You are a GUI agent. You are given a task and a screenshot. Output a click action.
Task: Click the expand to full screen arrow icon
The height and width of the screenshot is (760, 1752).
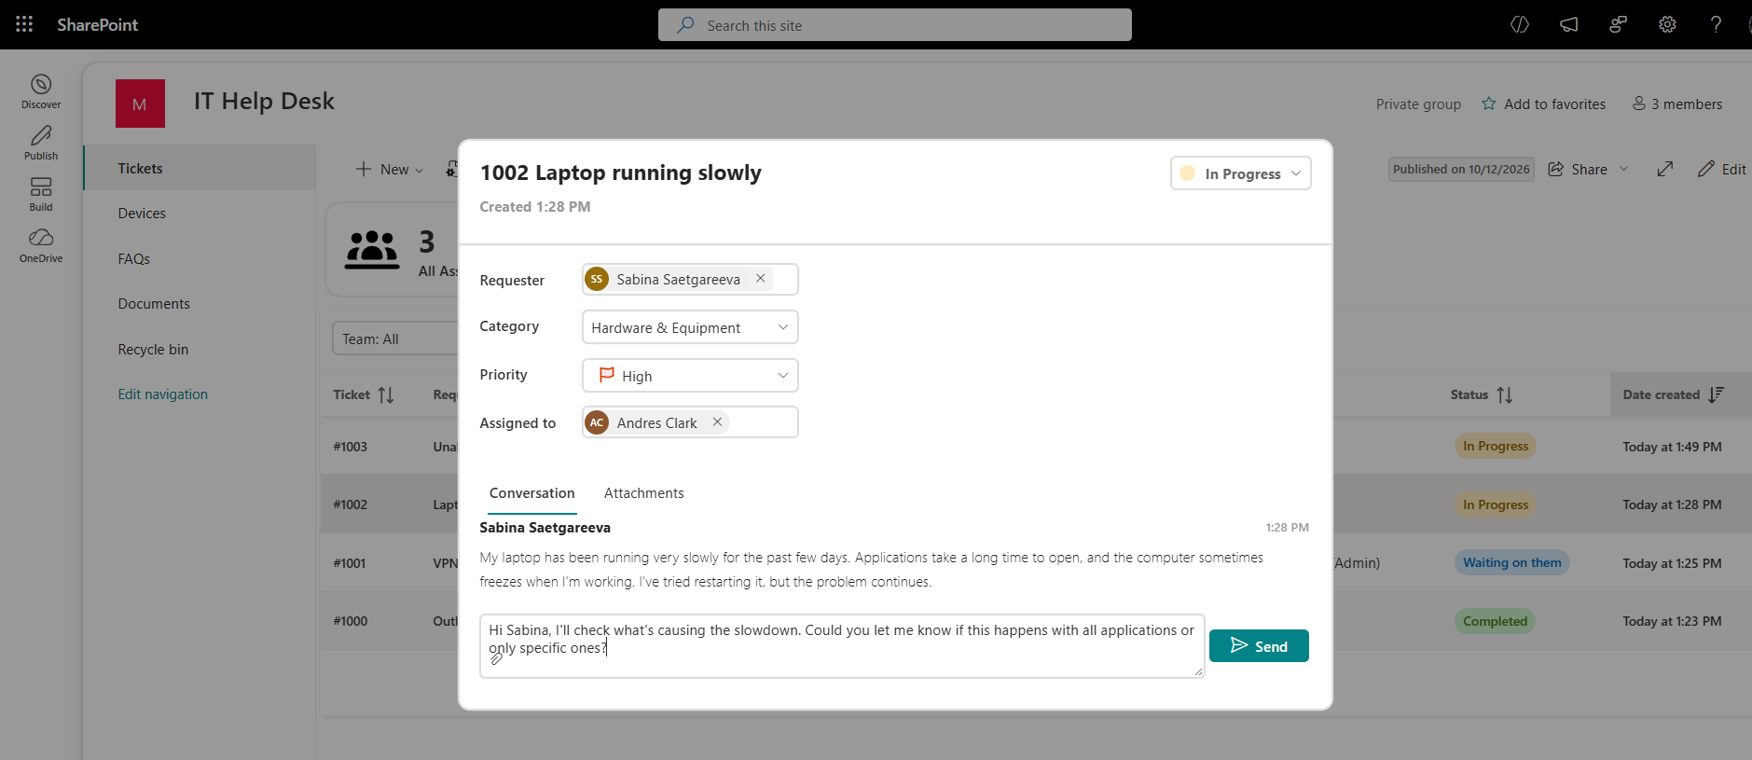click(1665, 169)
